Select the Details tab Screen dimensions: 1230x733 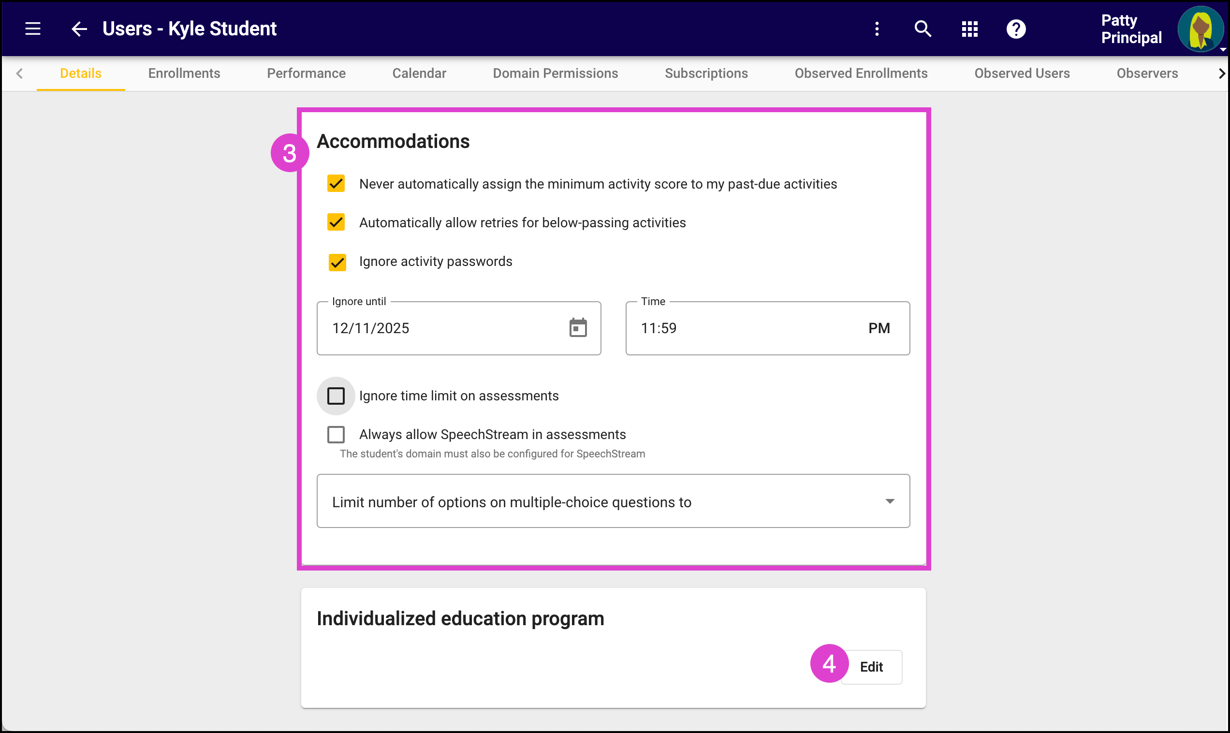click(x=81, y=73)
